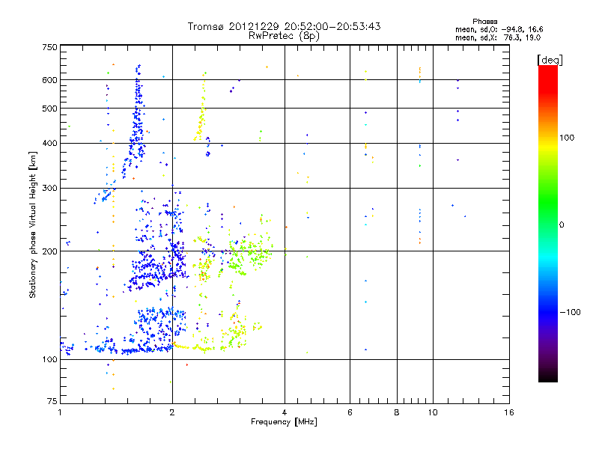This screenshot has height=449, width=599.
Task: Click the 'Frequency [MHz]' axis title
Action: [284, 422]
